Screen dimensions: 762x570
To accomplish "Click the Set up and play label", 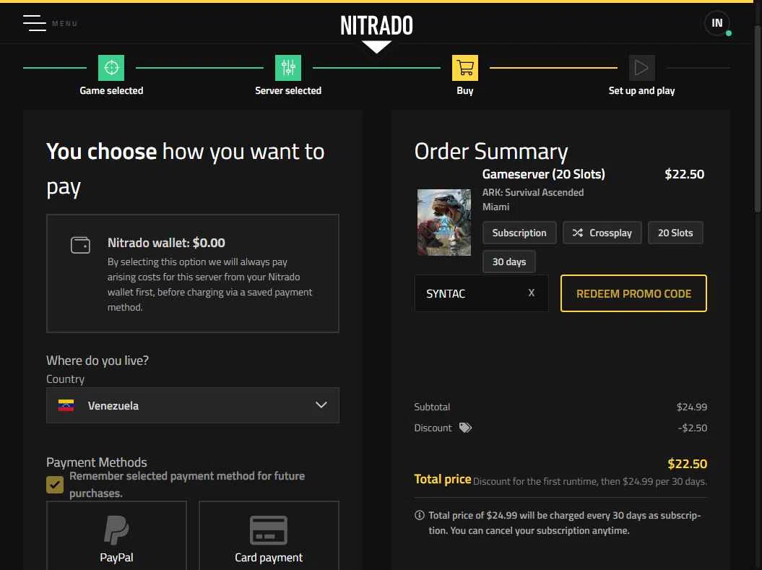I will coord(641,91).
